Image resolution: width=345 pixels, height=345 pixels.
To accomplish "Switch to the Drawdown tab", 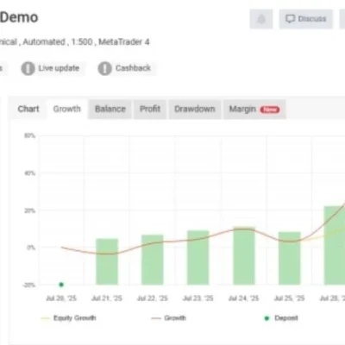I will 195,109.
